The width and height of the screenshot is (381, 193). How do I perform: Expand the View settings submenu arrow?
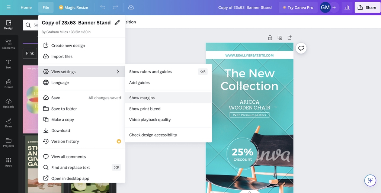pos(118,72)
